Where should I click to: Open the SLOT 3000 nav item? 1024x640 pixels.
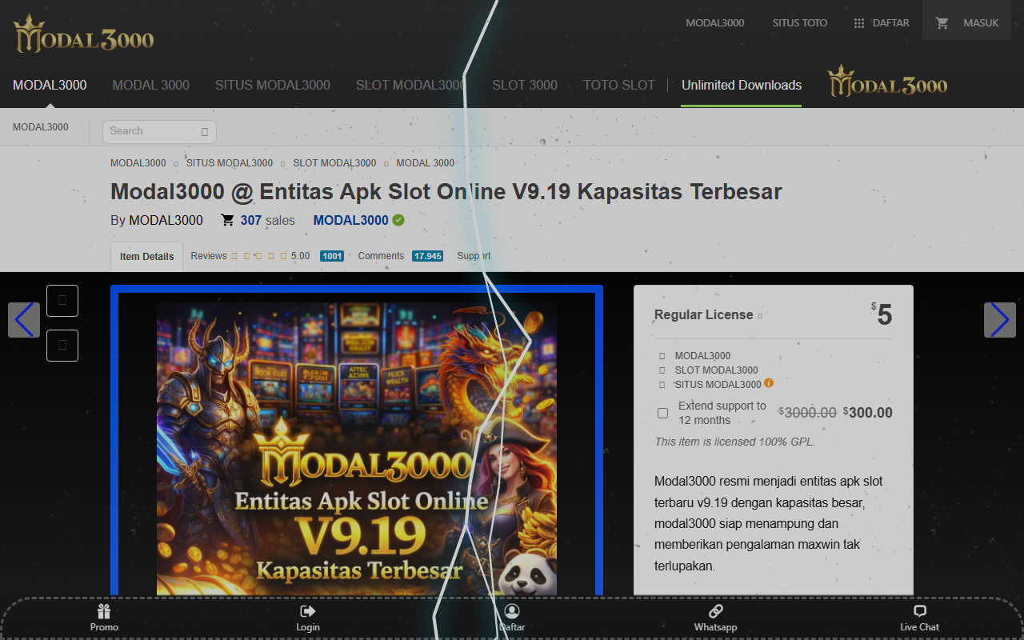click(x=525, y=85)
